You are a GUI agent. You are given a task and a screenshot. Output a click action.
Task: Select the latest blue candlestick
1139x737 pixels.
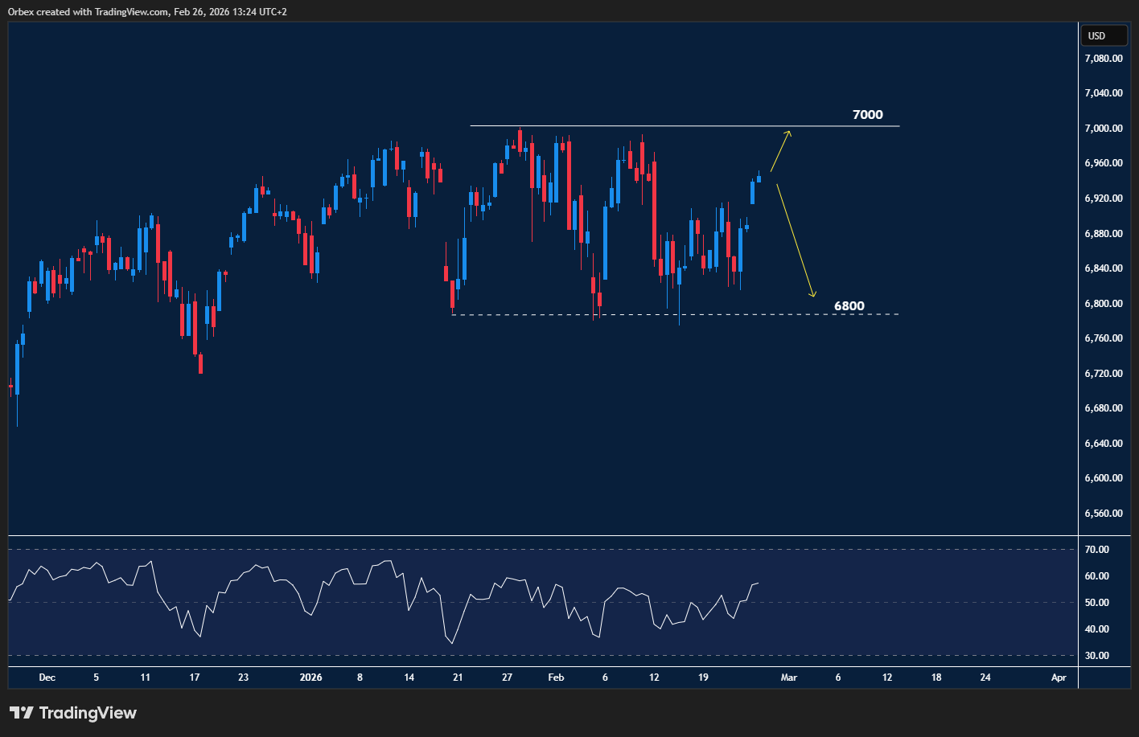coord(757,181)
